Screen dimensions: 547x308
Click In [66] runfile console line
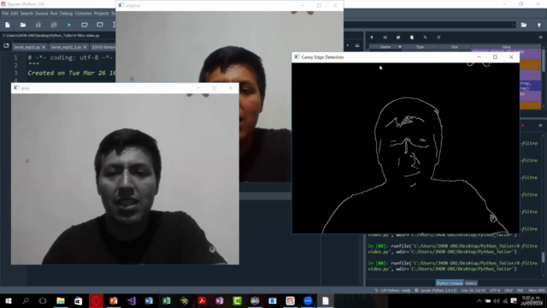[453, 266]
